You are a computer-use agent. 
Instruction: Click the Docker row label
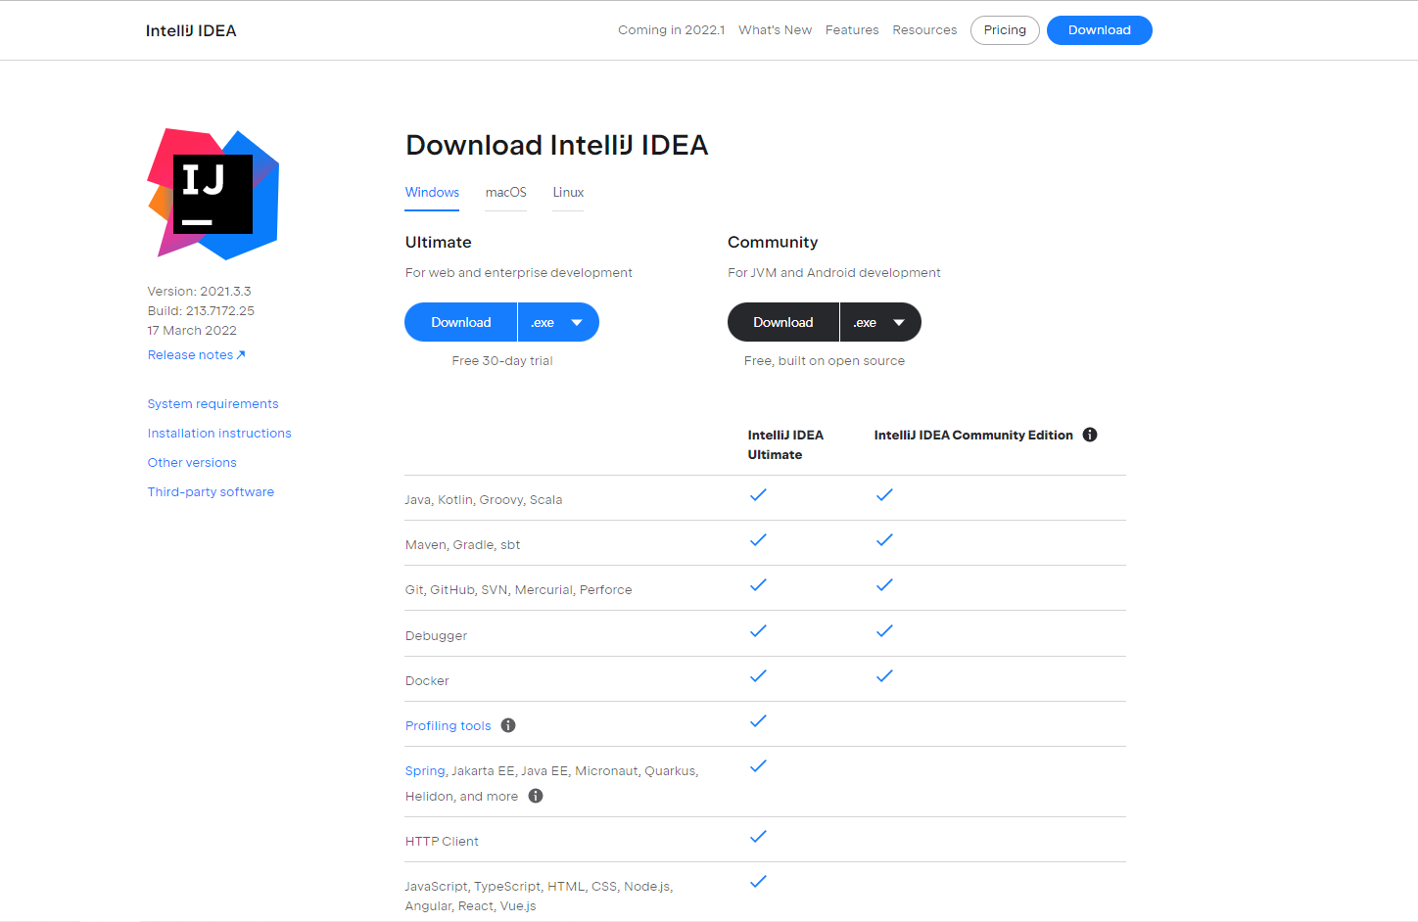click(427, 681)
